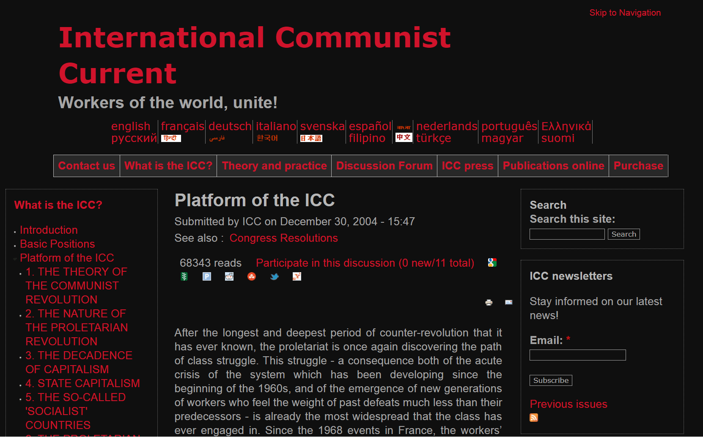Switch to the Korean language icon
The image size is (703, 437).
coord(267,138)
